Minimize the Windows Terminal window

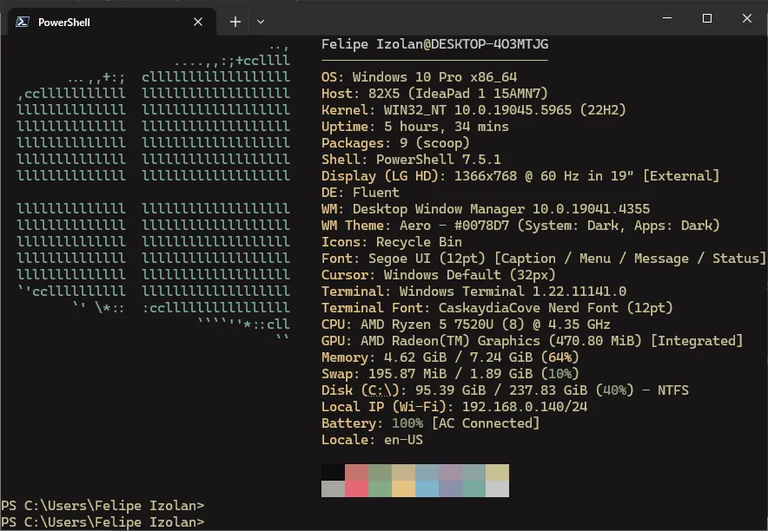click(x=667, y=18)
